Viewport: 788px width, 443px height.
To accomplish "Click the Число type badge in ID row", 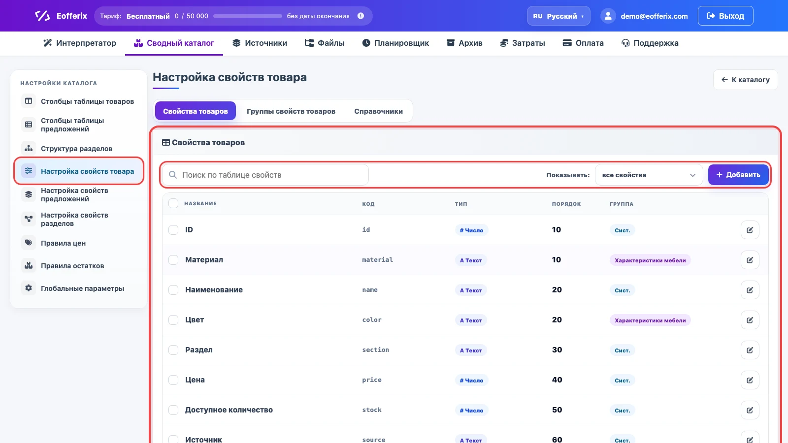I will (471, 230).
